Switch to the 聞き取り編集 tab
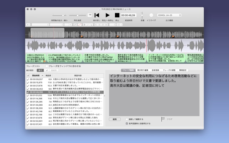The image size is (229, 143). [143, 70]
